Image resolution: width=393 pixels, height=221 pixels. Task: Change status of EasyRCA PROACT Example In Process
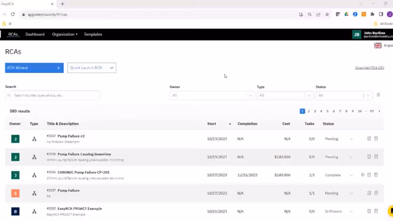click(x=338, y=211)
